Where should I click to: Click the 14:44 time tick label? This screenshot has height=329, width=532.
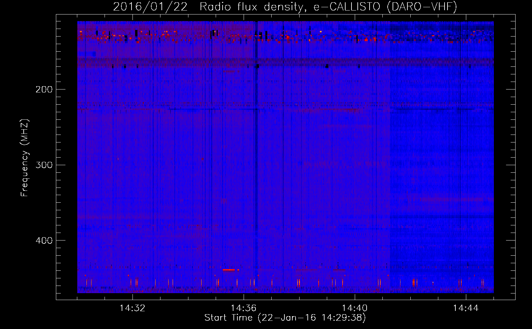click(x=466, y=308)
